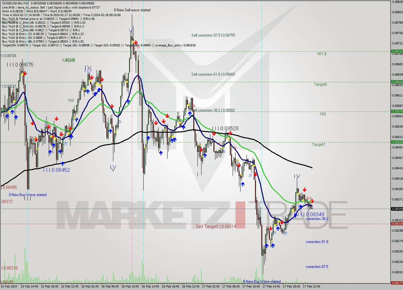
Task: Click the '17 Feb 02:45' time axis label
Action: pyautogui.click(x=211, y=287)
